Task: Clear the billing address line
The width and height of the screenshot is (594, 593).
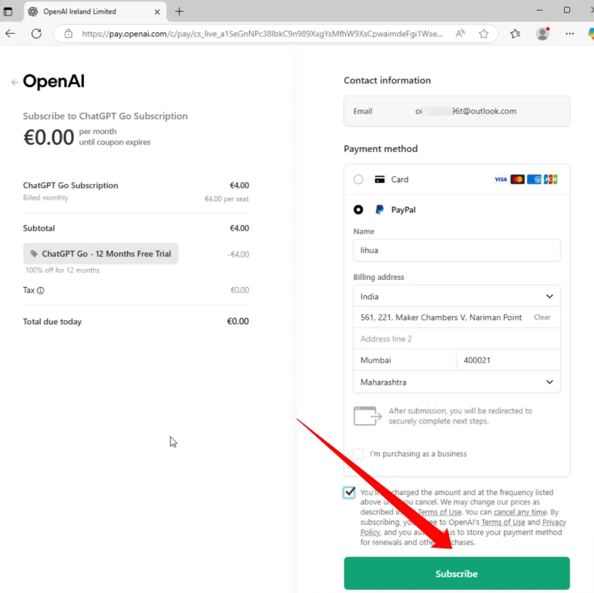Action: [542, 318]
